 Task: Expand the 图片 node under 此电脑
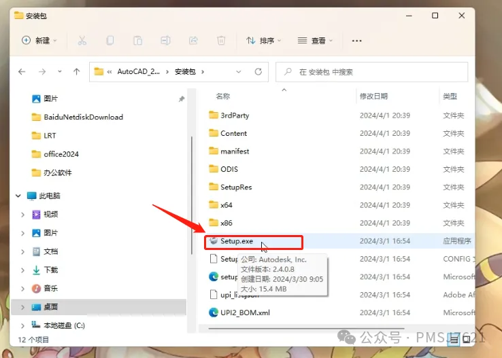pyautogui.click(x=22, y=233)
